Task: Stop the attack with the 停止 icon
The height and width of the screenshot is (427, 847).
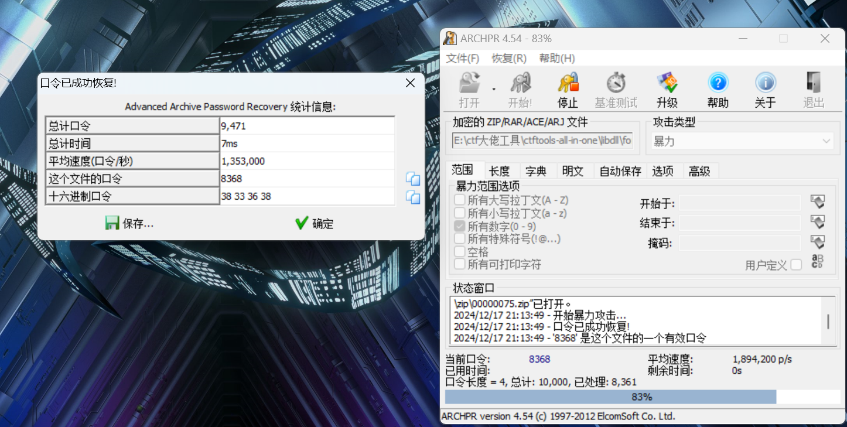Action: click(568, 83)
